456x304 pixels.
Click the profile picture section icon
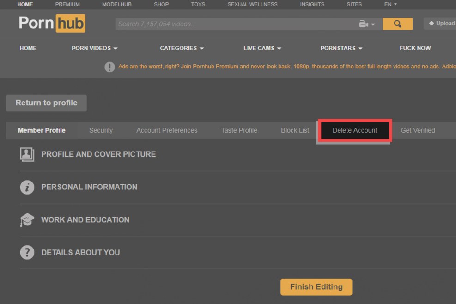27,154
